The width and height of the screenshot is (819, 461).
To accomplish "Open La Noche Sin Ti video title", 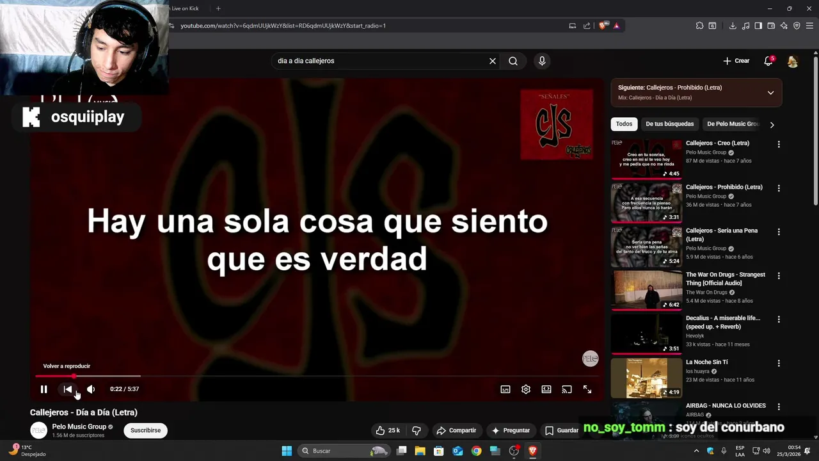I will click(707, 362).
